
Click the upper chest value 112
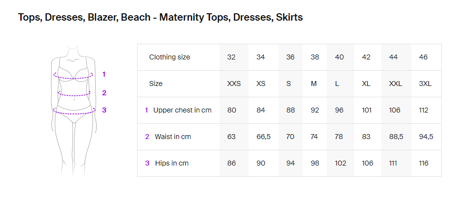coord(424,111)
